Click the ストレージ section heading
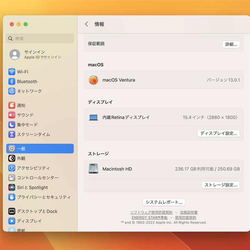The image size is (250, 250). tap(98, 154)
